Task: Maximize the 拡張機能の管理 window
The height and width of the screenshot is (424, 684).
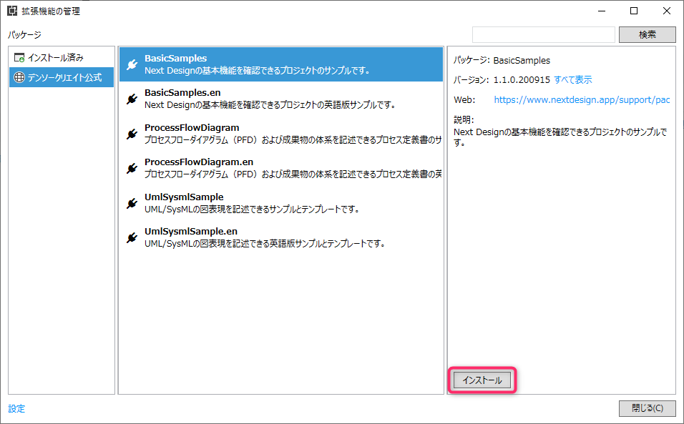Action: click(x=634, y=11)
